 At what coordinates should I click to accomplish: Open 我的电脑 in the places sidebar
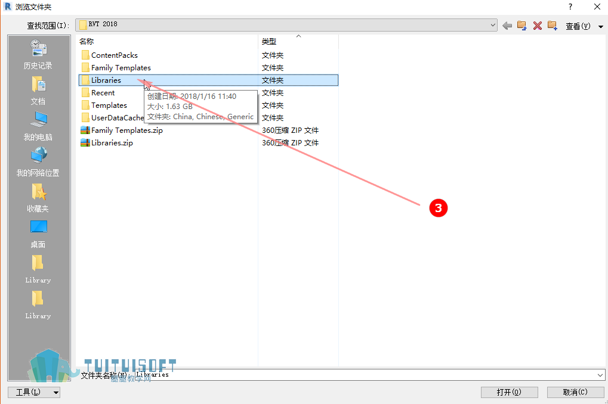click(x=38, y=126)
